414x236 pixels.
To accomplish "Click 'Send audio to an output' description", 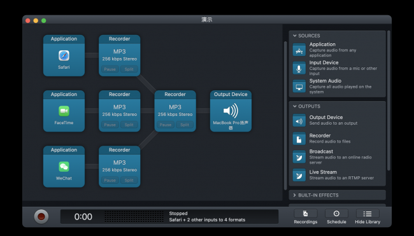I will (334, 123).
